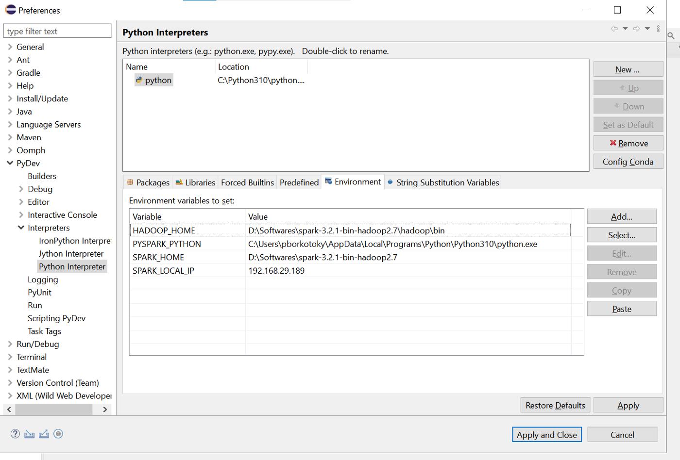Cancel the Preferences dialog
This screenshot has width=680, height=460.
pyautogui.click(x=622, y=435)
